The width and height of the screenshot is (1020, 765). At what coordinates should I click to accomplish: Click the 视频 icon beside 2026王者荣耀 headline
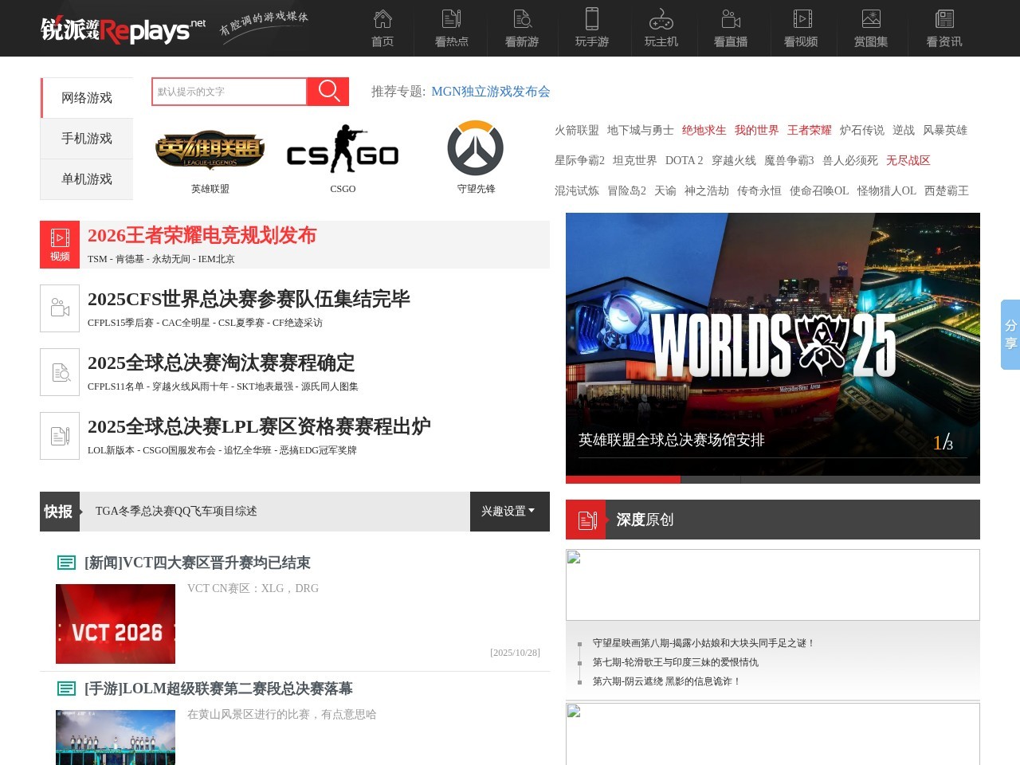tap(60, 238)
